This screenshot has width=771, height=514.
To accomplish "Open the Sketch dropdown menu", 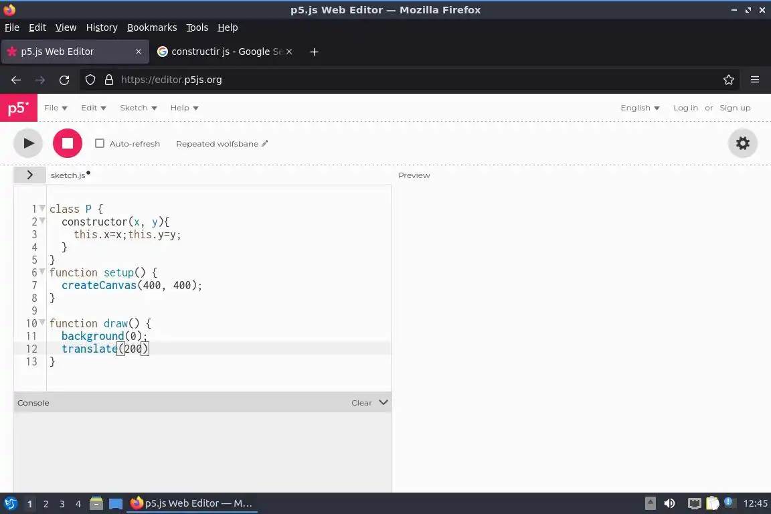I will coord(138,108).
